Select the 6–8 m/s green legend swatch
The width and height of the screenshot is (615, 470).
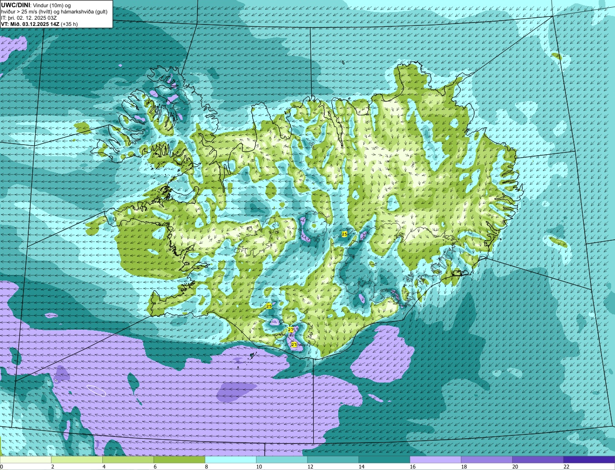click(179, 459)
